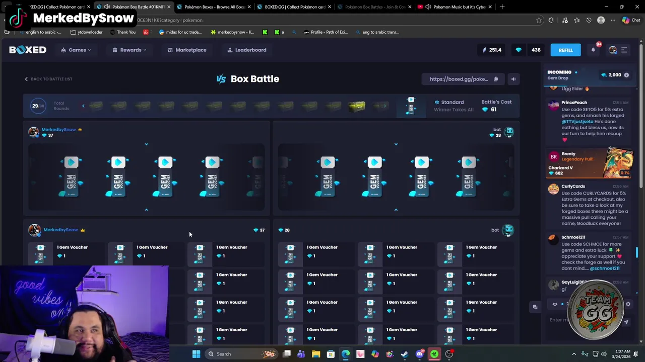Open the user profile avatar in header
The height and width of the screenshot is (362, 645).
click(x=613, y=50)
